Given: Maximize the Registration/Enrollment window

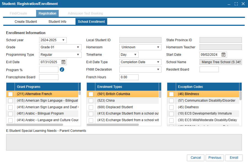Looking at the screenshot, I should (x=236, y=4).
